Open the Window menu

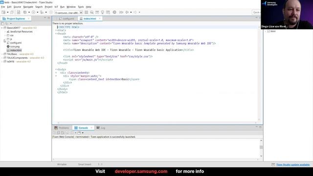(71, 7)
